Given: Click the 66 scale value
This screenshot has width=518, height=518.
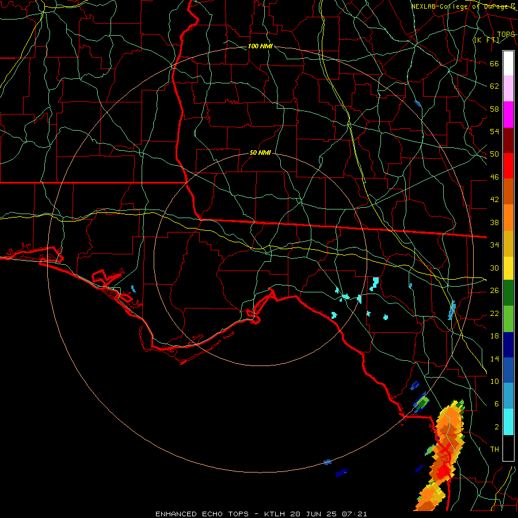Looking at the screenshot, I should (x=494, y=63).
